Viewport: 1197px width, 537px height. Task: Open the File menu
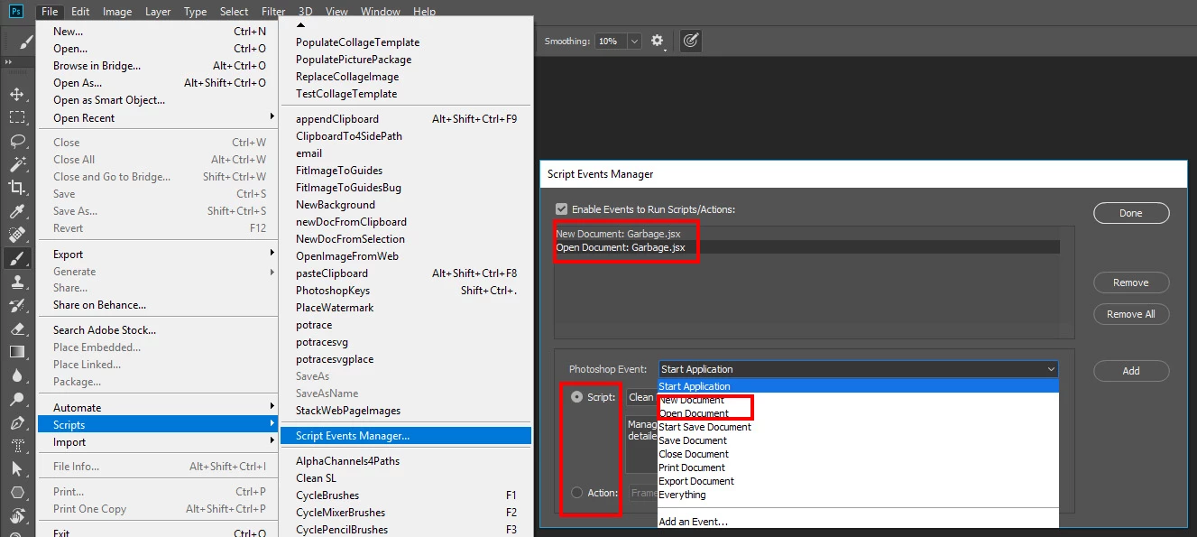click(x=50, y=12)
